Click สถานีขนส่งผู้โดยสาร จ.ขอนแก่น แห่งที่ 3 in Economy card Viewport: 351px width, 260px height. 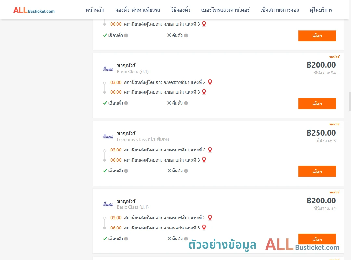coord(162,160)
